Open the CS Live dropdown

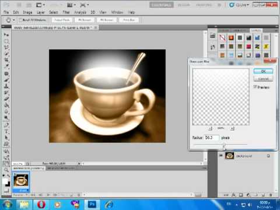pyautogui.click(x=239, y=5)
